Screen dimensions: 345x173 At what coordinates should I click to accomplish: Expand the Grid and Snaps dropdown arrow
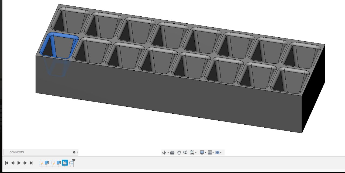point(213,153)
